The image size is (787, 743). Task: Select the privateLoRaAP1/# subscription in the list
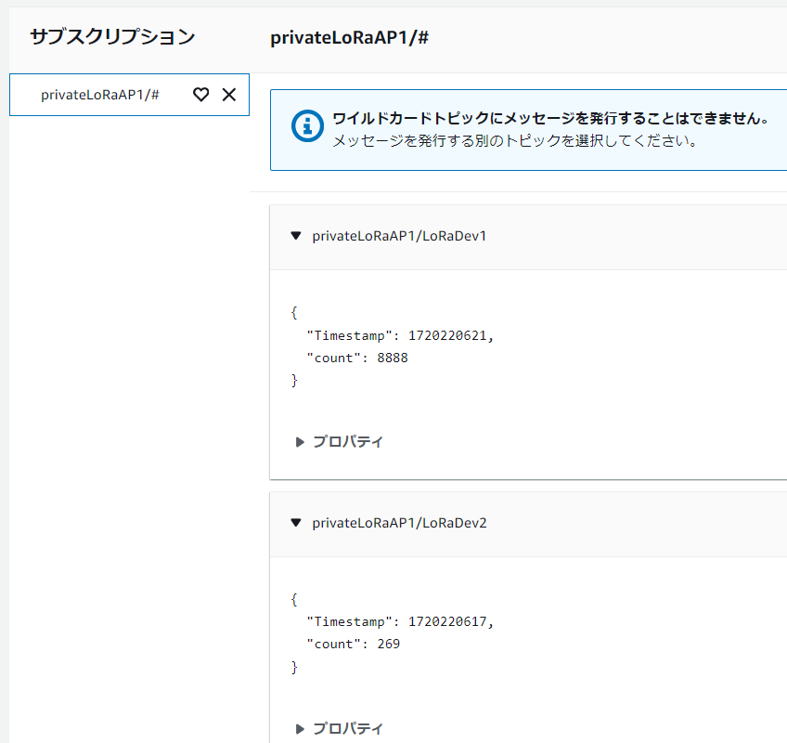click(x=129, y=95)
